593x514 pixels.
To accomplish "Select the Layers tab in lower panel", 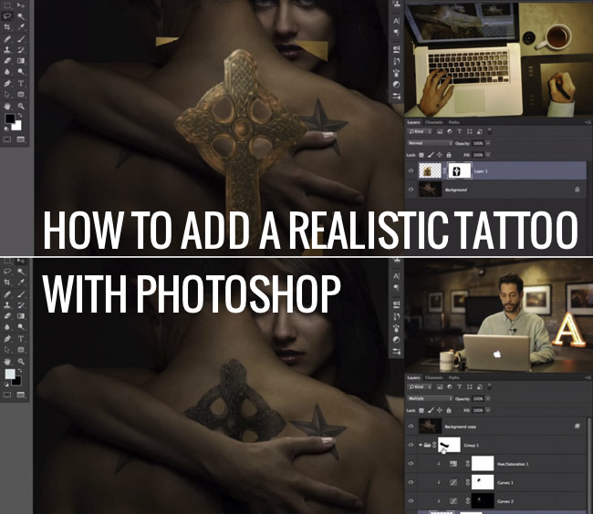I will pyautogui.click(x=413, y=377).
